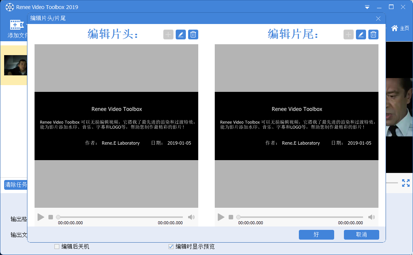The height and width of the screenshot is (255, 413).
Task: Go to 主页 home icon
Action: [x=394, y=28]
